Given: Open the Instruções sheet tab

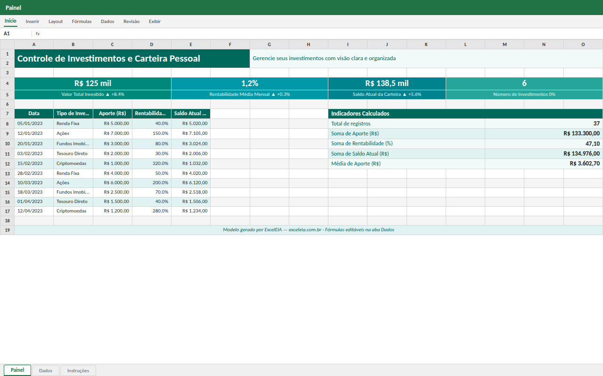Looking at the screenshot, I should (x=78, y=371).
